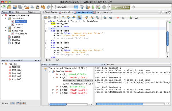Expand the test_foo5 FAILED result
The image size is (172, 111).
click(x=53, y=93)
